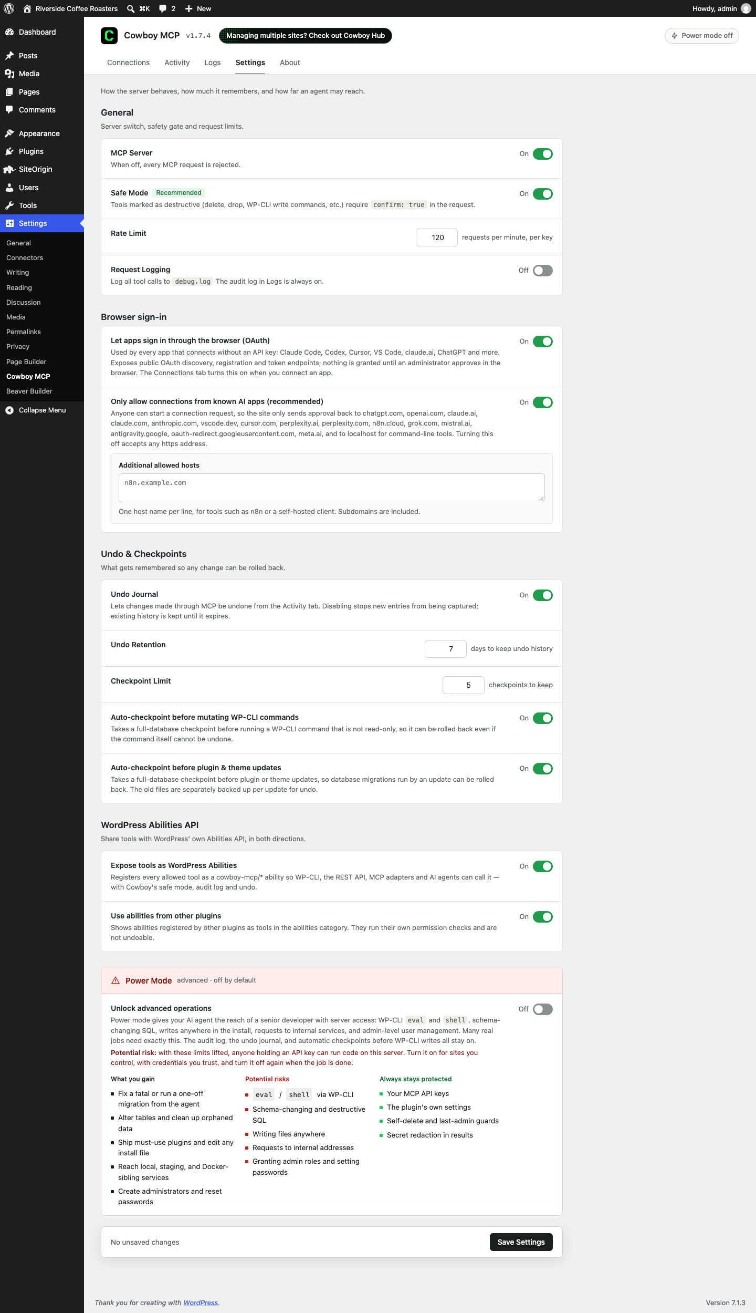Viewport: 756px width, 1313px height.
Task: Open the Activity tab
Action: [x=177, y=63]
